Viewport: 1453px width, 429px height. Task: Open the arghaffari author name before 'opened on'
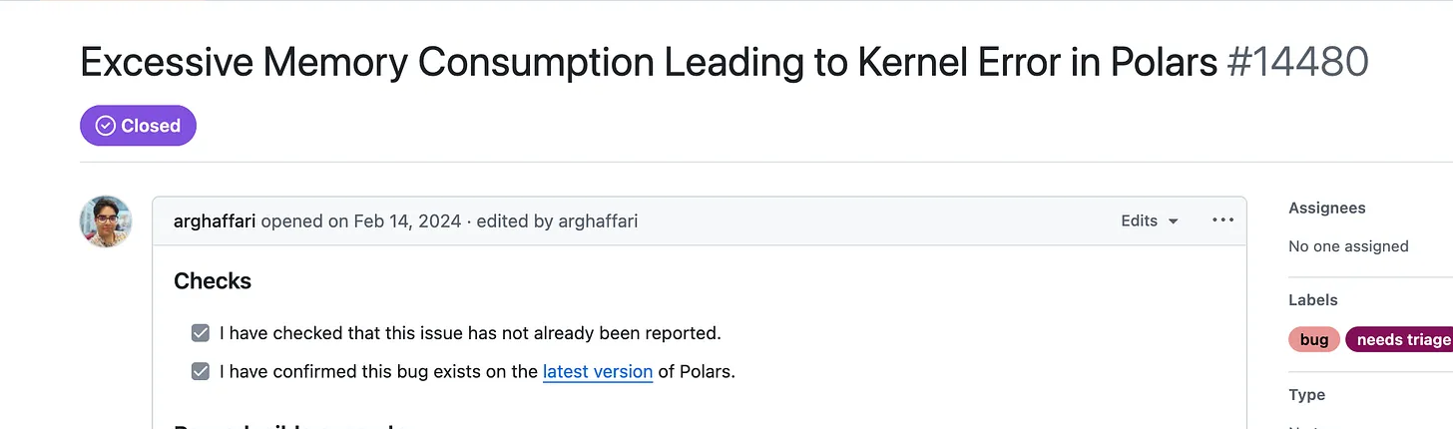[215, 220]
